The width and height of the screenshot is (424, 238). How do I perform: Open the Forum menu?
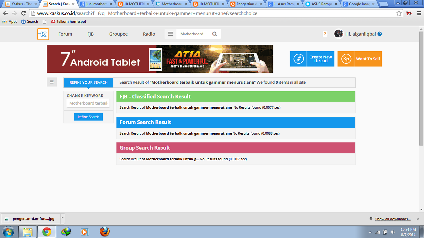pos(65,34)
